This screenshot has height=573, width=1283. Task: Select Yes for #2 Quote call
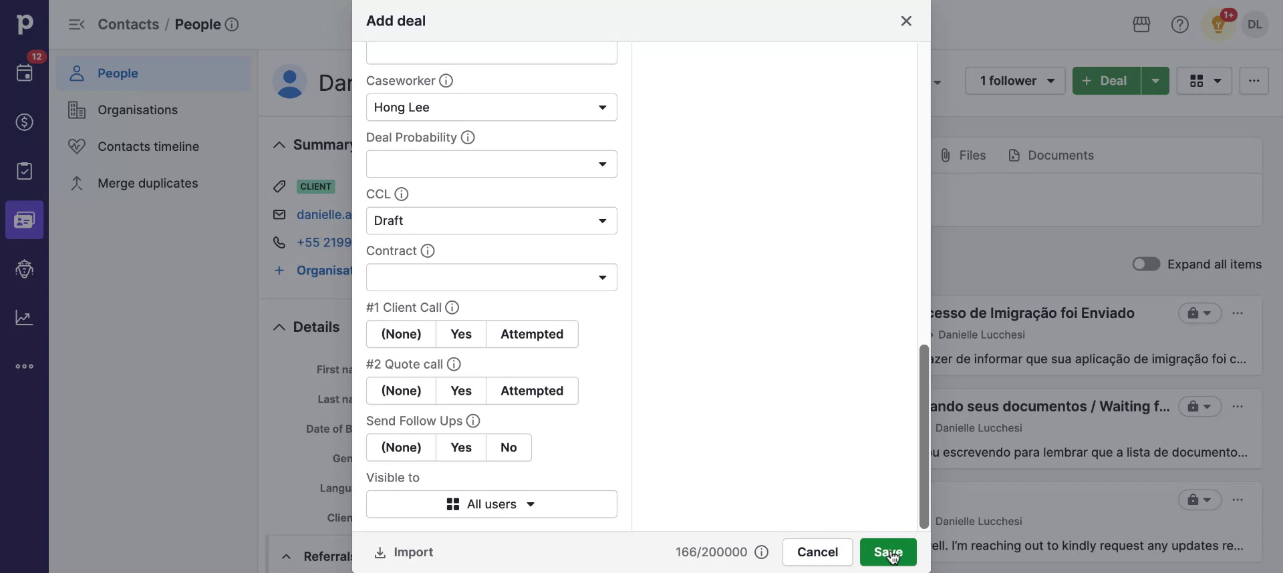point(461,391)
